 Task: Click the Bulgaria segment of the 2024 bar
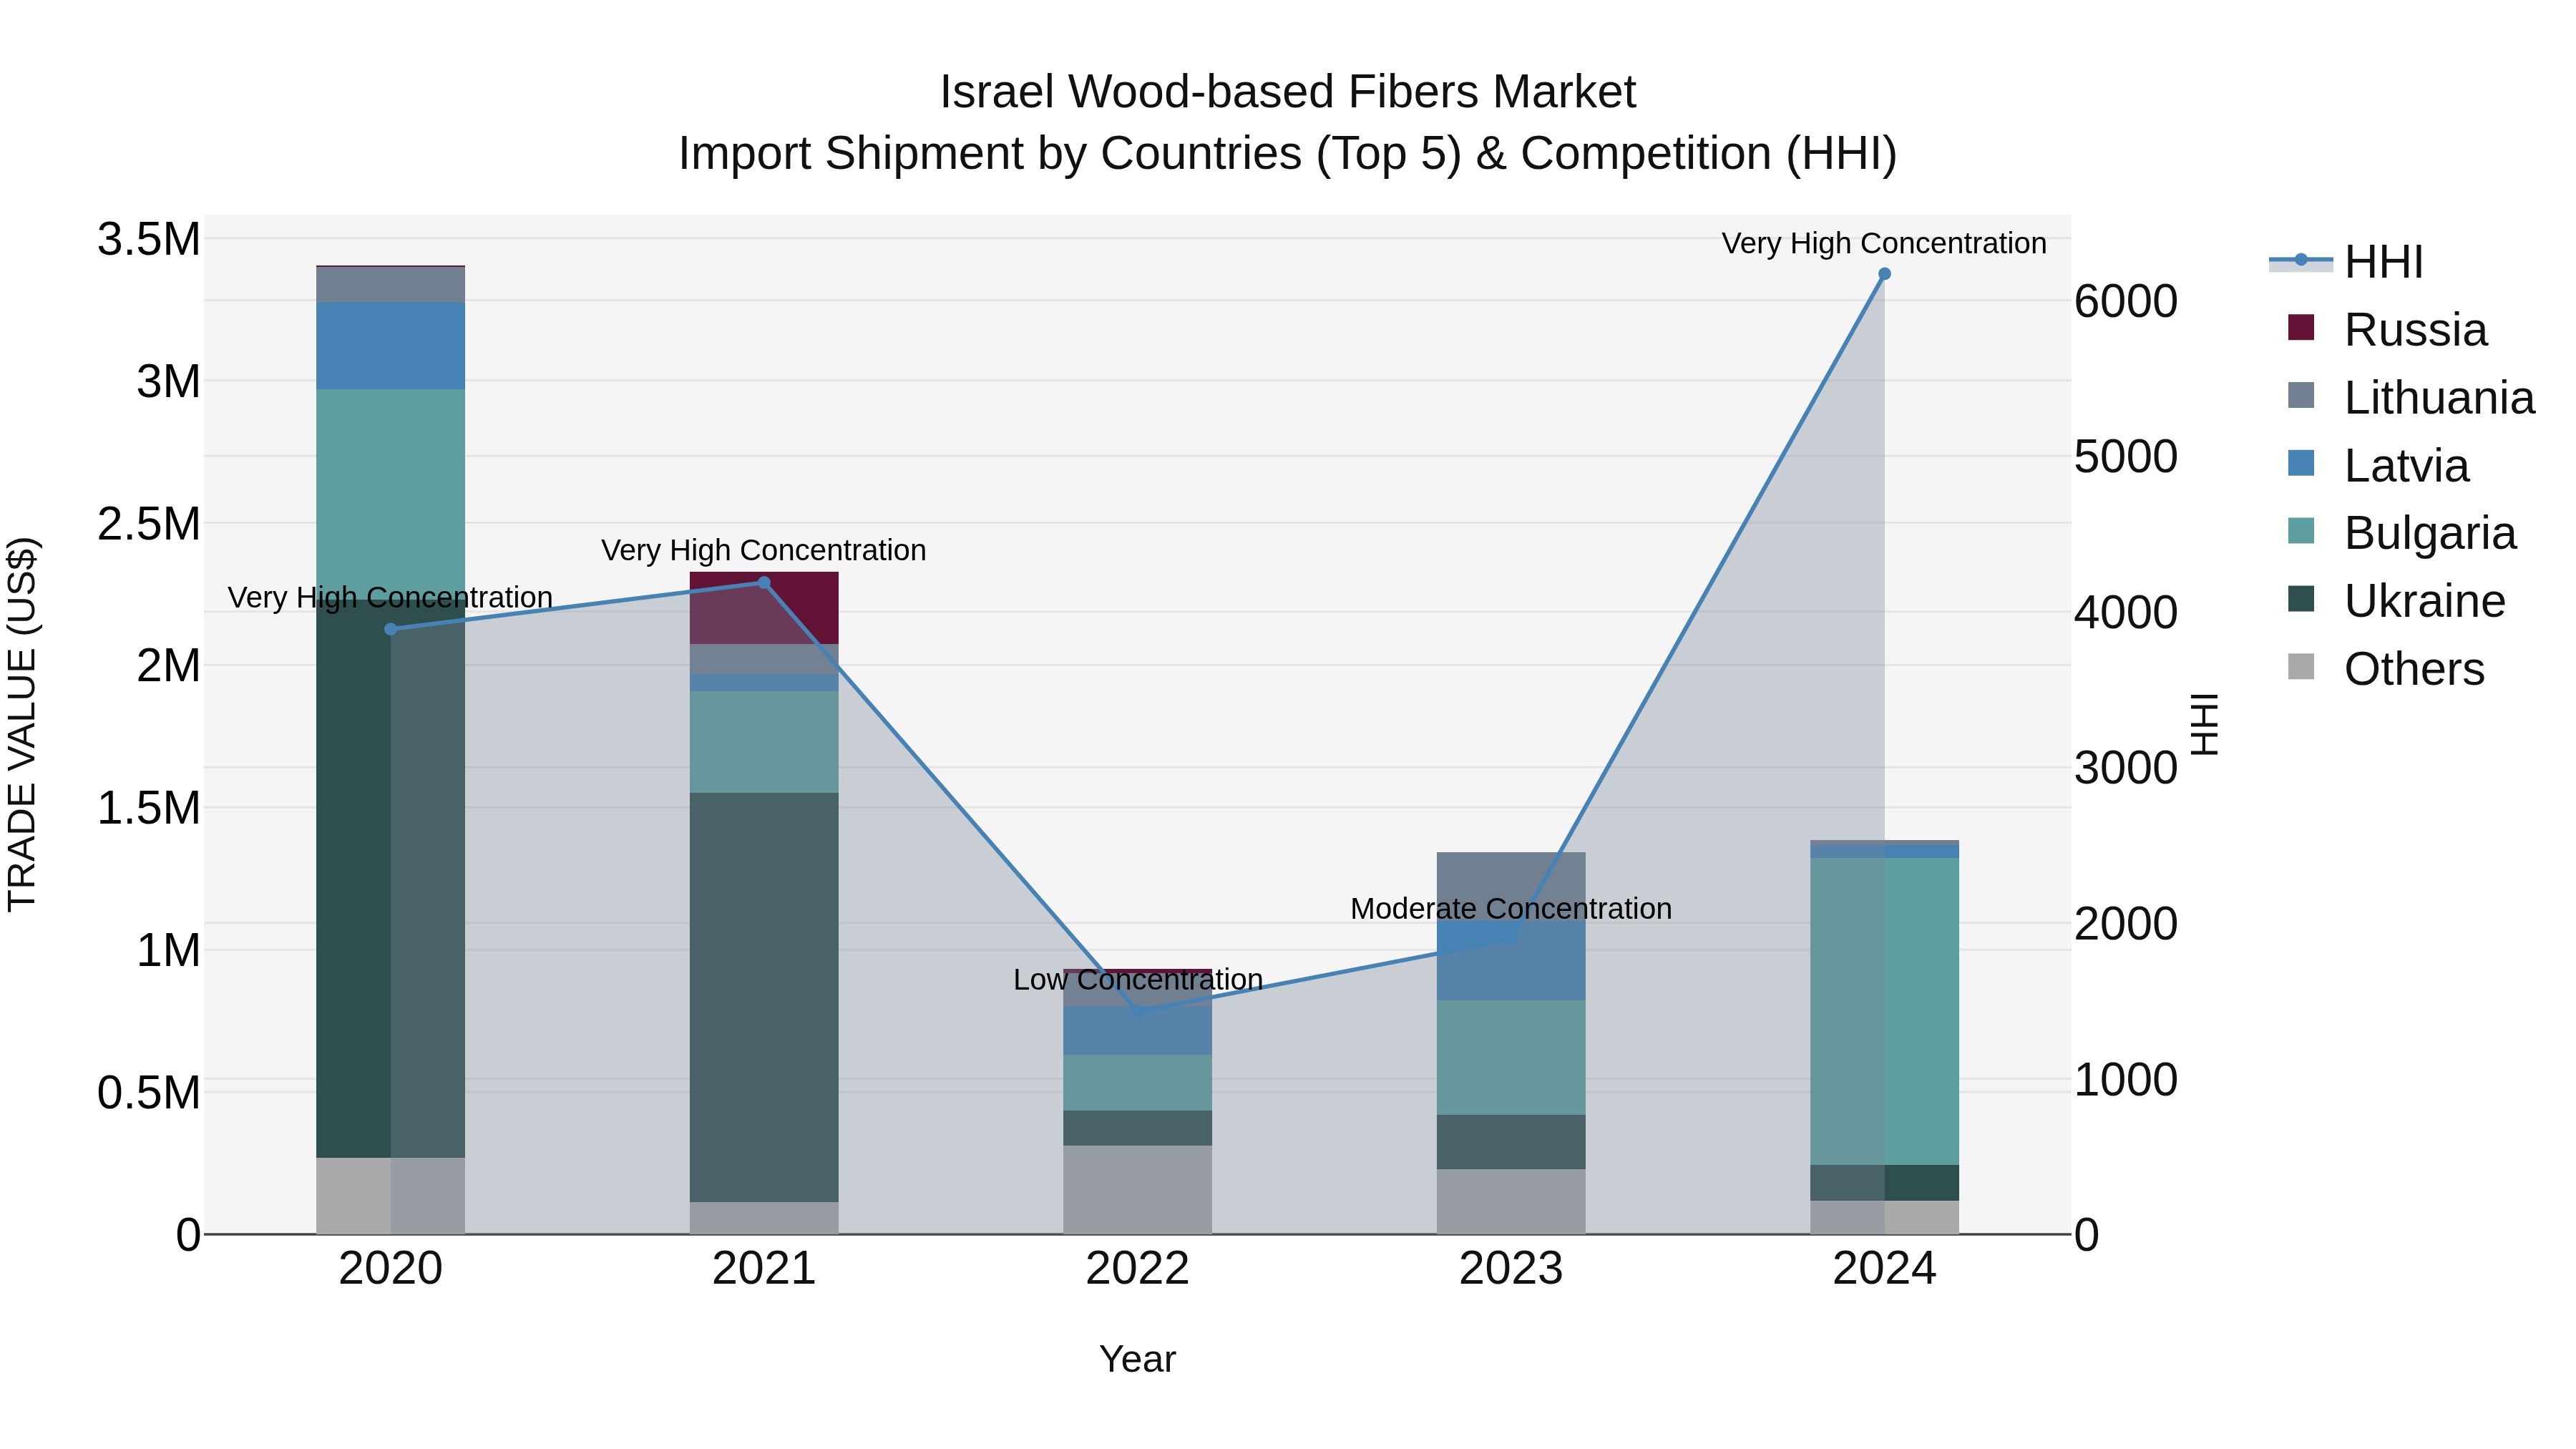(1885, 1011)
